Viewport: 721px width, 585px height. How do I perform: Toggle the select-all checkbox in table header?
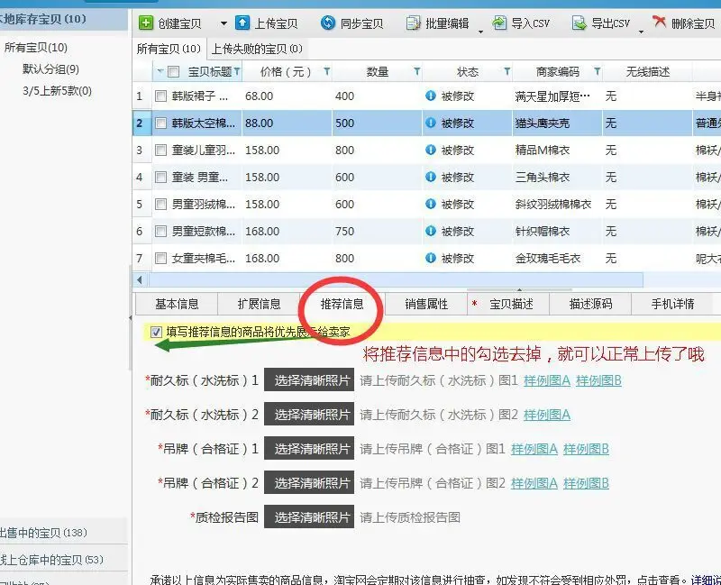click(173, 72)
